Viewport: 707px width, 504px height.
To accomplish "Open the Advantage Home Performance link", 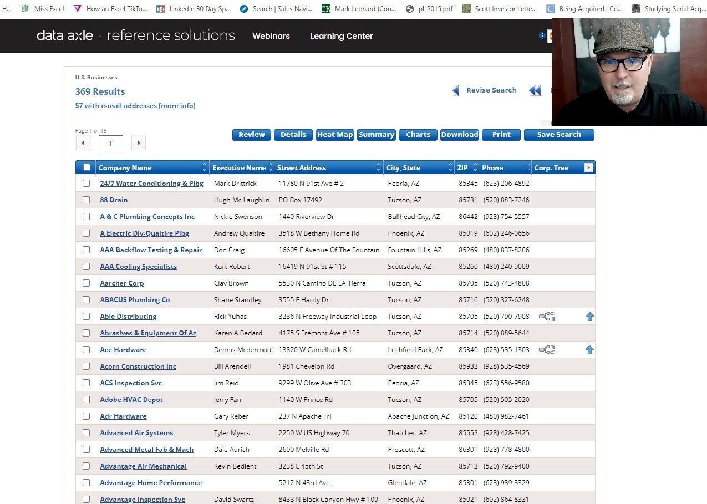I will [x=151, y=483].
